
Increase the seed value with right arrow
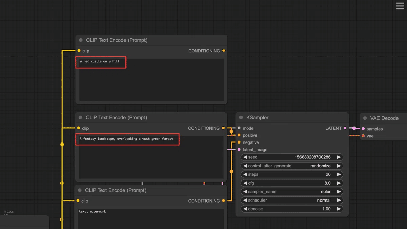[338, 157]
